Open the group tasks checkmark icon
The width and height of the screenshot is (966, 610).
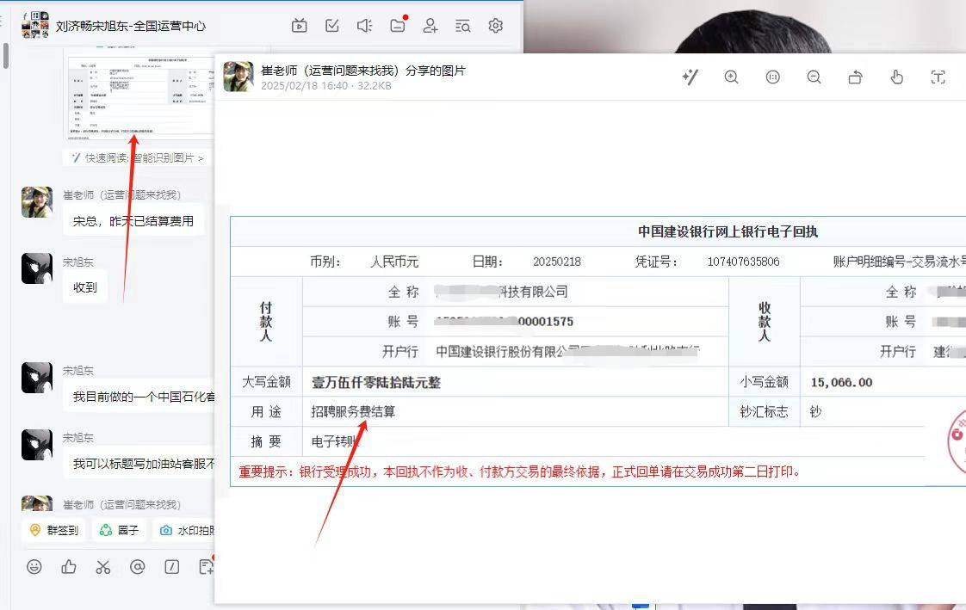click(332, 26)
